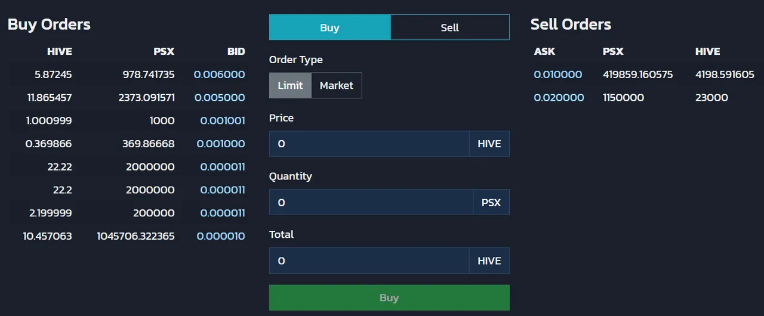Image resolution: width=764 pixels, height=316 pixels.
Task: Focus the Quantity PSX input field
Action: 370,202
